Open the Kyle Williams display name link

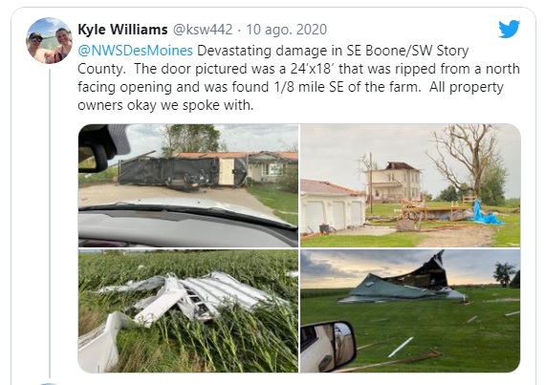tap(122, 30)
